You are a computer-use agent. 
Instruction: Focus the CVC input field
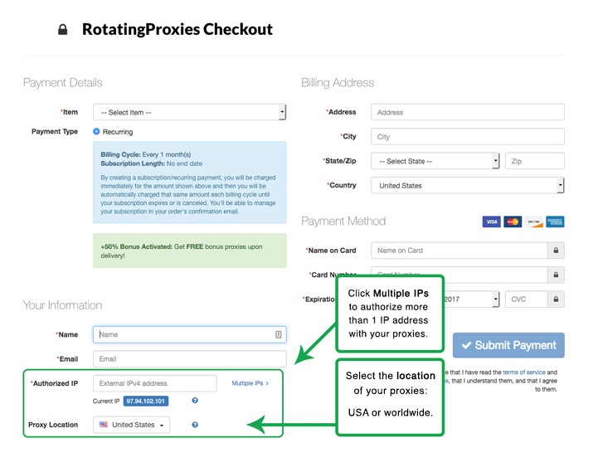pos(526,300)
